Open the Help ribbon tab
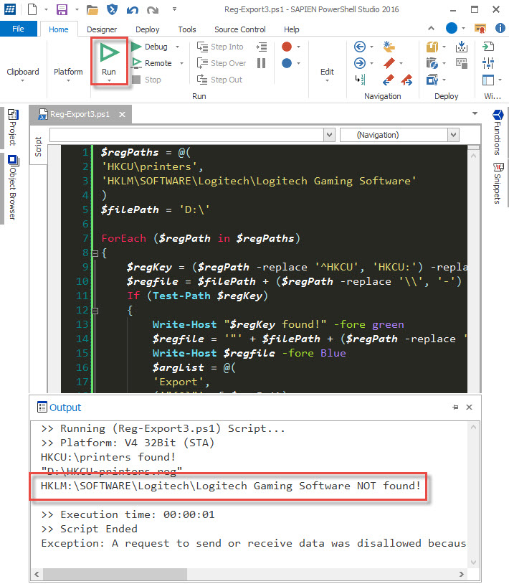The height and width of the screenshot is (584, 509). point(291,29)
